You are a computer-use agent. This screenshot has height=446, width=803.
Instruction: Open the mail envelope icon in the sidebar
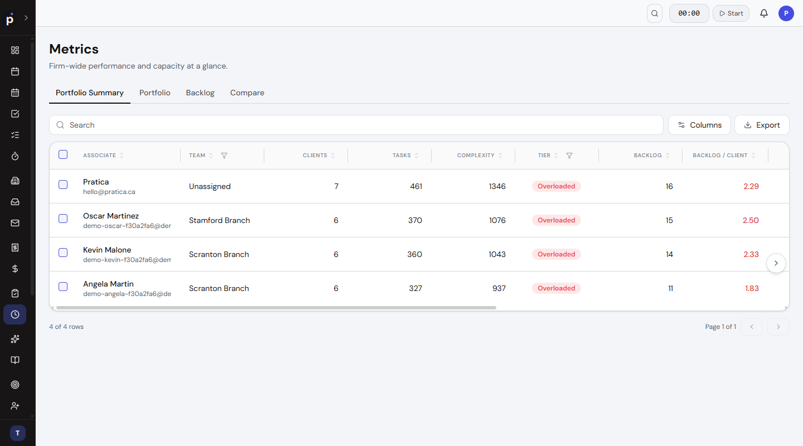point(15,223)
